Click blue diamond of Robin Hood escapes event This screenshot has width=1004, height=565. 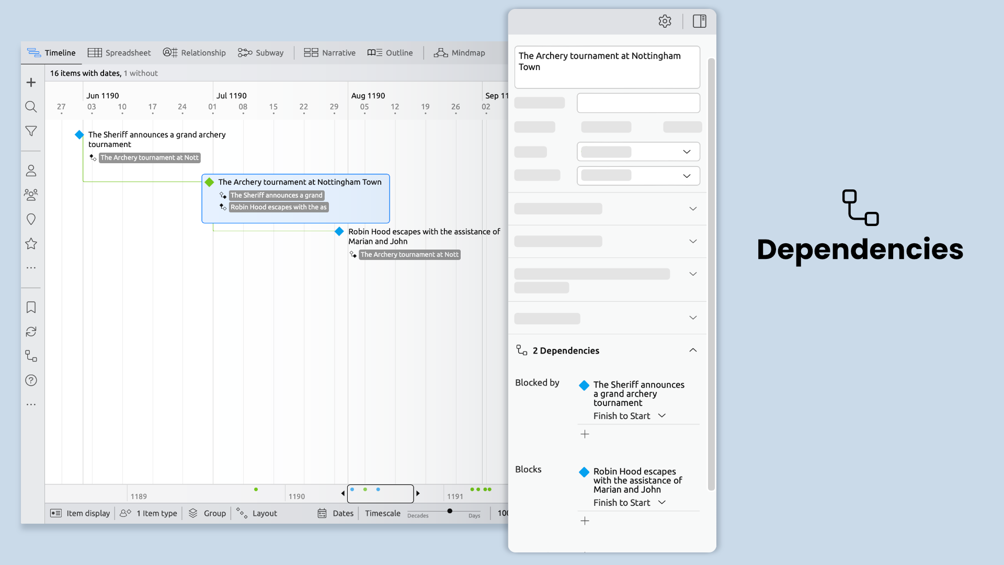pyautogui.click(x=339, y=231)
